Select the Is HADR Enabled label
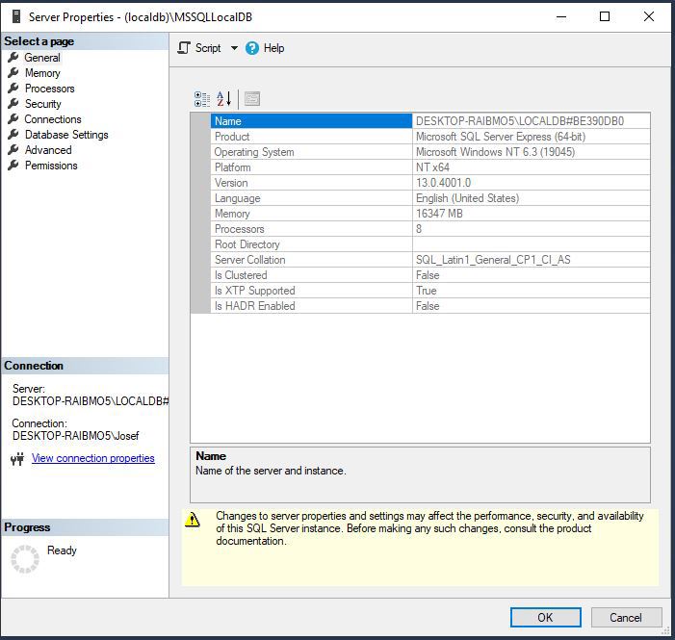 (x=255, y=306)
